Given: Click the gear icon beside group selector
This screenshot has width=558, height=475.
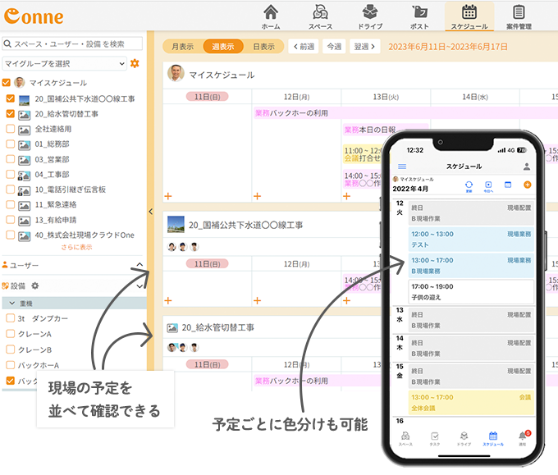Looking at the screenshot, I should point(135,63).
